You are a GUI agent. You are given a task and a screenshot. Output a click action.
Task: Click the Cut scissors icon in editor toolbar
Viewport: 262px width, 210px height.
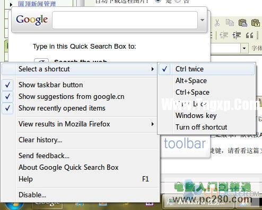217,23
